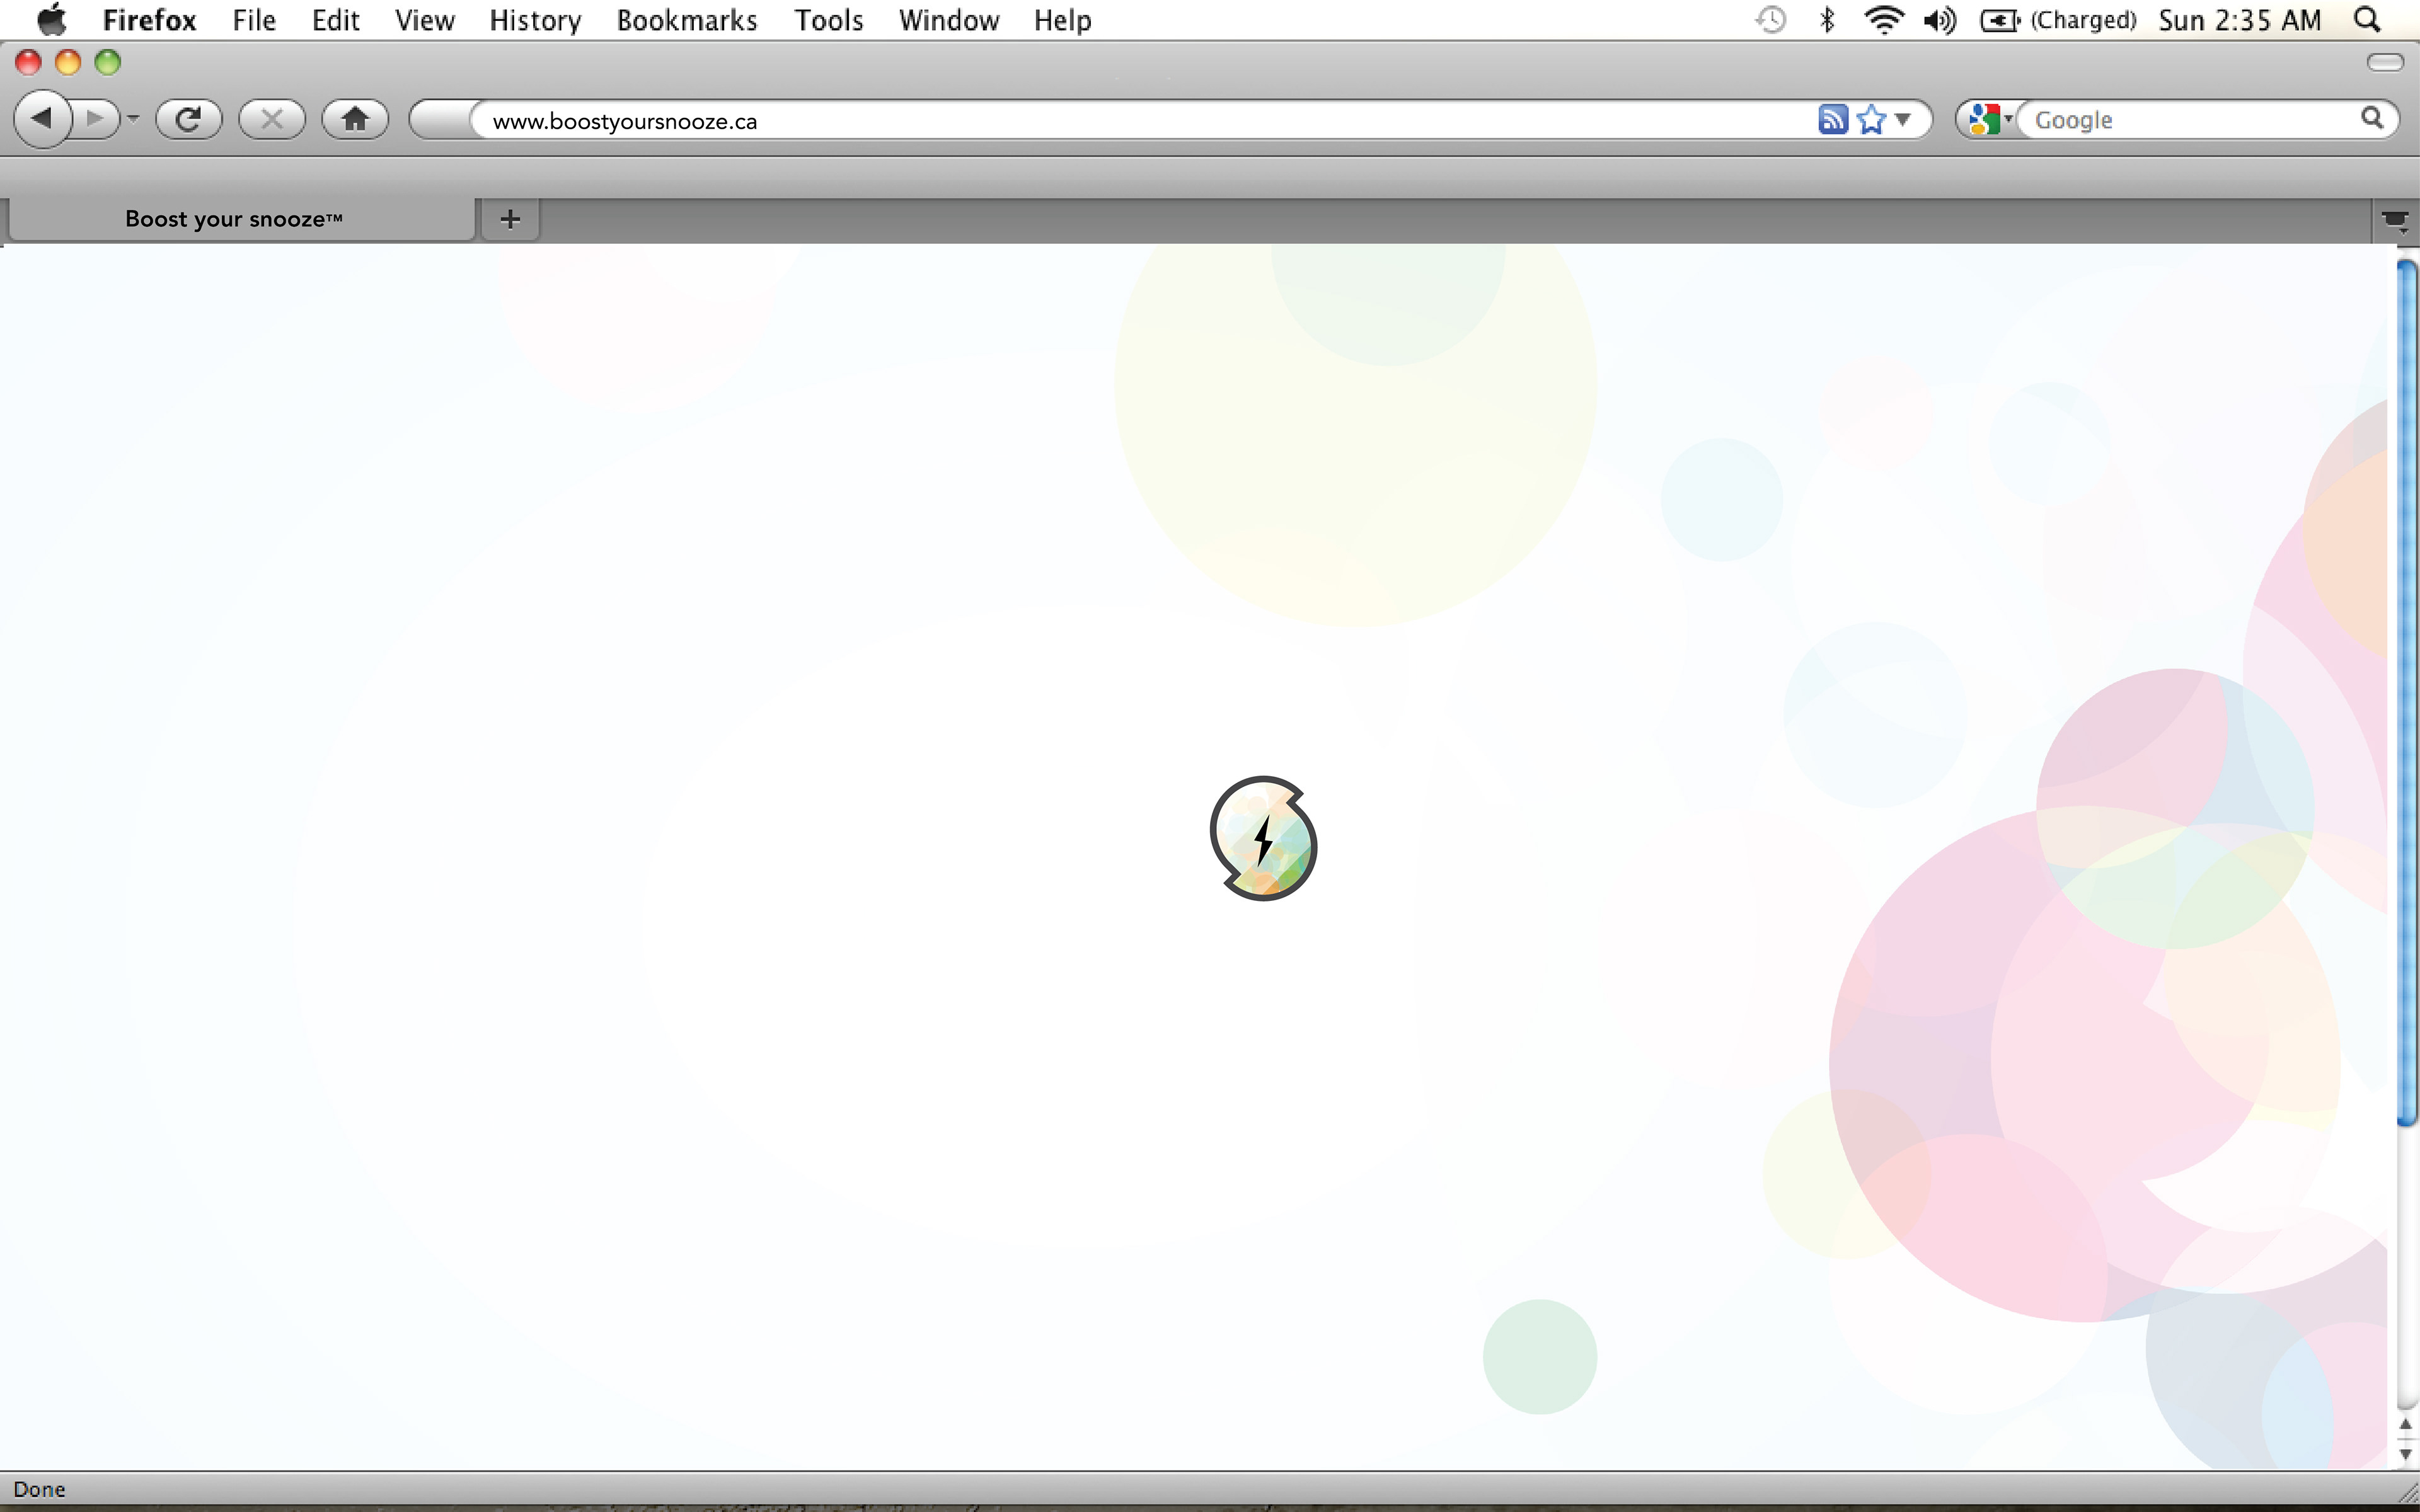Go forward with the Forward arrow button
The image size is (2420, 1512).
[96, 119]
